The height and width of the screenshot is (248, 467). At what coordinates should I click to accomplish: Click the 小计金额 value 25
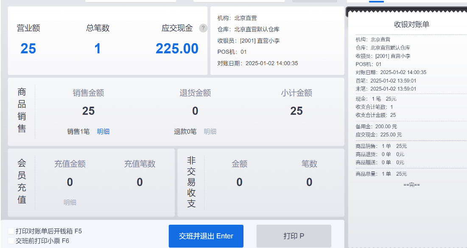[296, 111]
